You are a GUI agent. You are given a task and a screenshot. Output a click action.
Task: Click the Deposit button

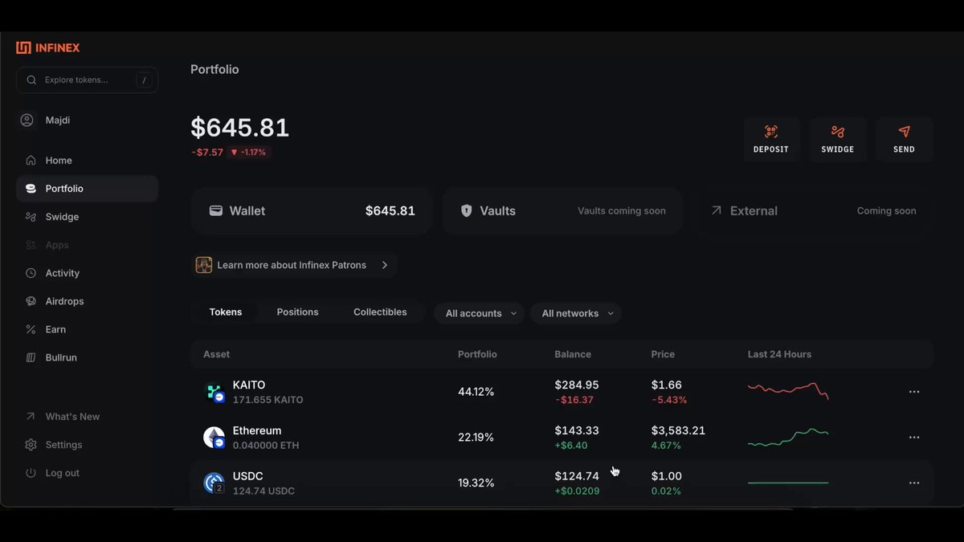tap(771, 140)
